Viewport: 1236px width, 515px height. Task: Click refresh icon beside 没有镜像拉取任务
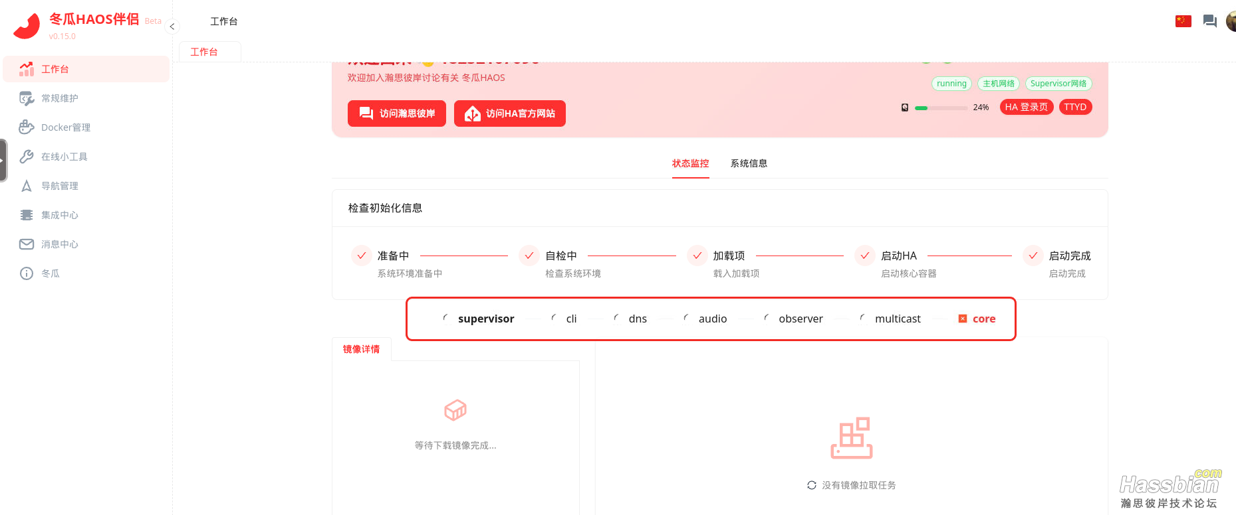(x=812, y=485)
